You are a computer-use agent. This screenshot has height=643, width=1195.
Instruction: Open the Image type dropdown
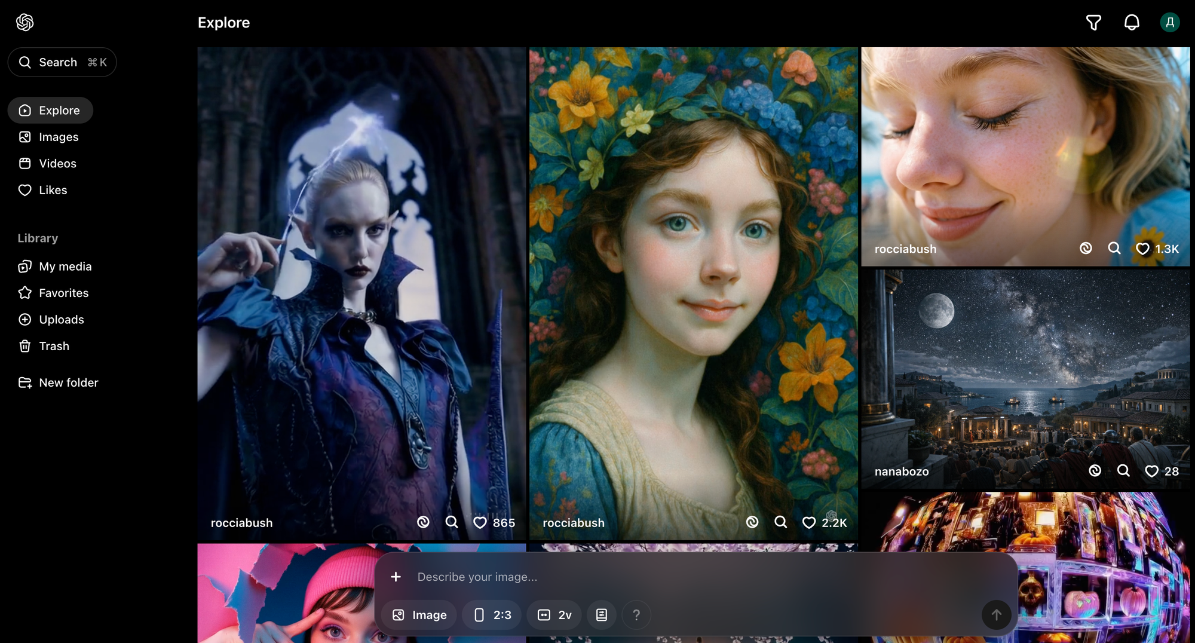(419, 615)
